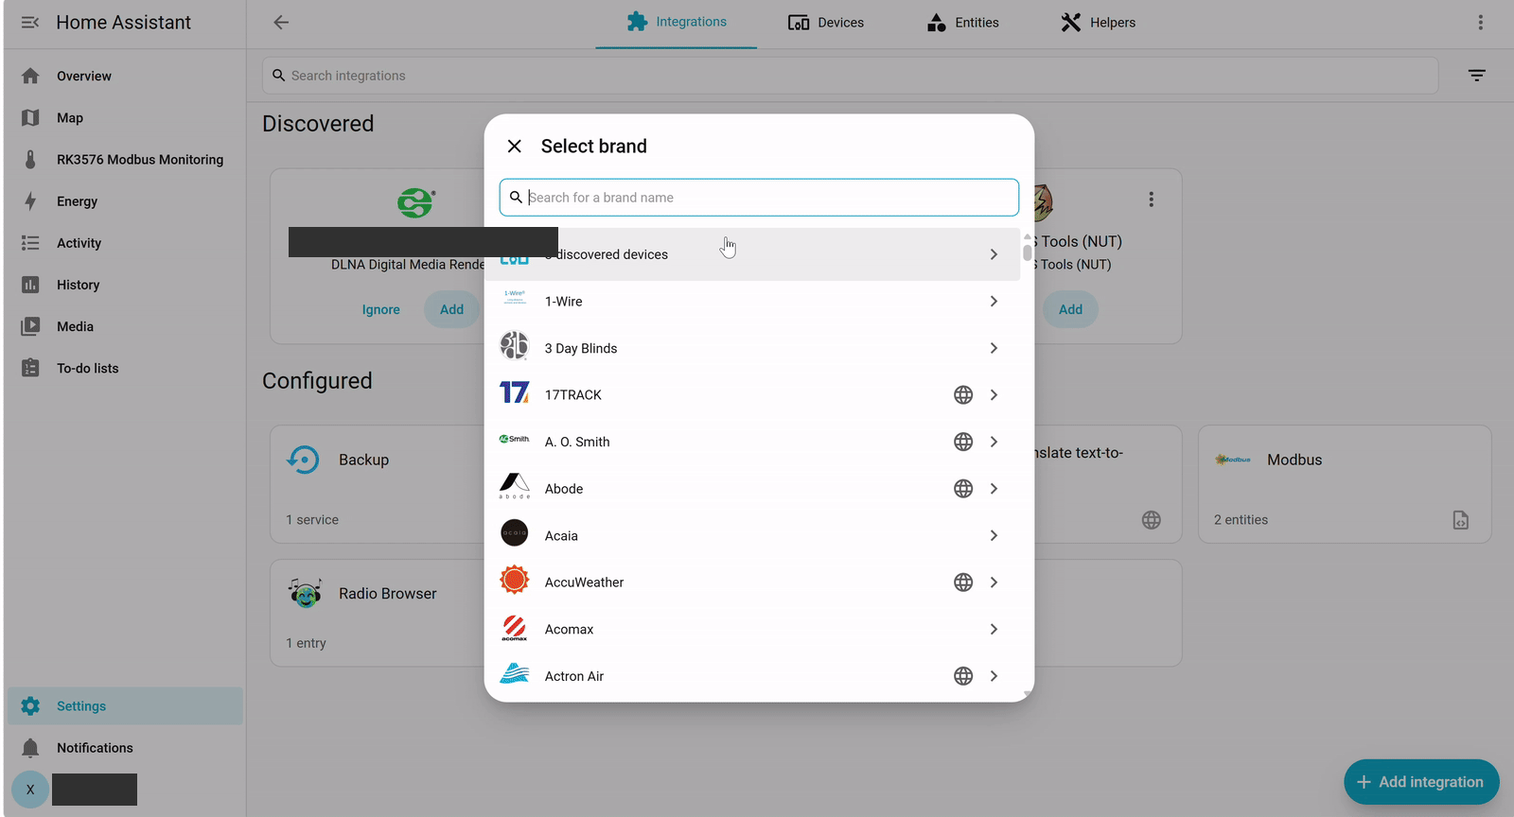Focus the brand name search box
This screenshot has width=1514, height=817.
pos(759,198)
